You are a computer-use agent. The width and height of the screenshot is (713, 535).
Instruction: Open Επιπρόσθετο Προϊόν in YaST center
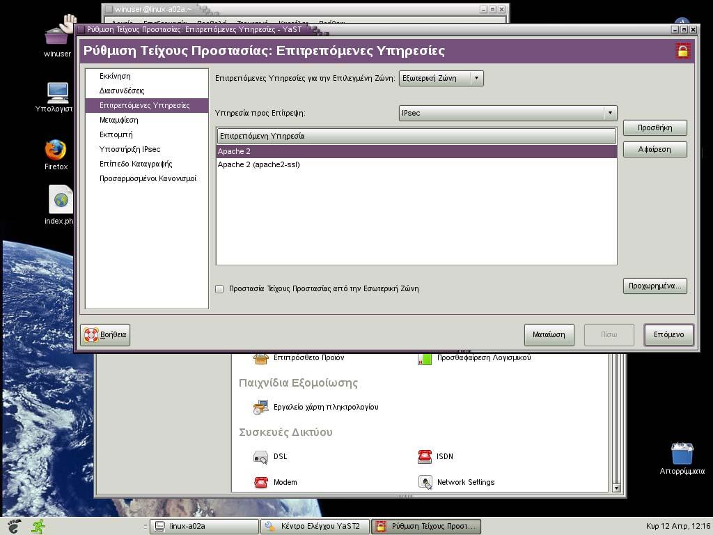click(x=299, y=358)
